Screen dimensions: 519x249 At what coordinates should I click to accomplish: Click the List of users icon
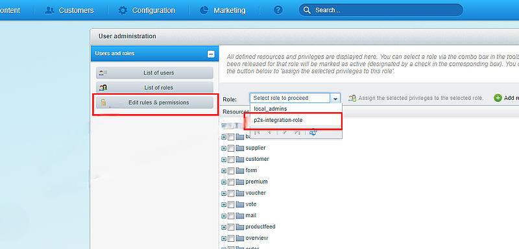pos(103,73)
